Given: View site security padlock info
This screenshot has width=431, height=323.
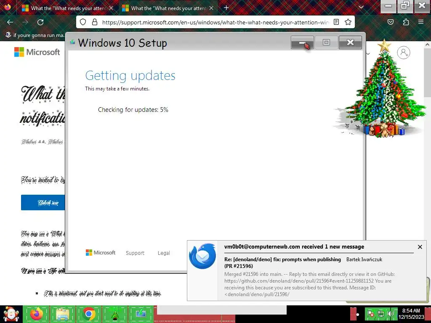Looking at the screenshot, I should pos(95,22).
